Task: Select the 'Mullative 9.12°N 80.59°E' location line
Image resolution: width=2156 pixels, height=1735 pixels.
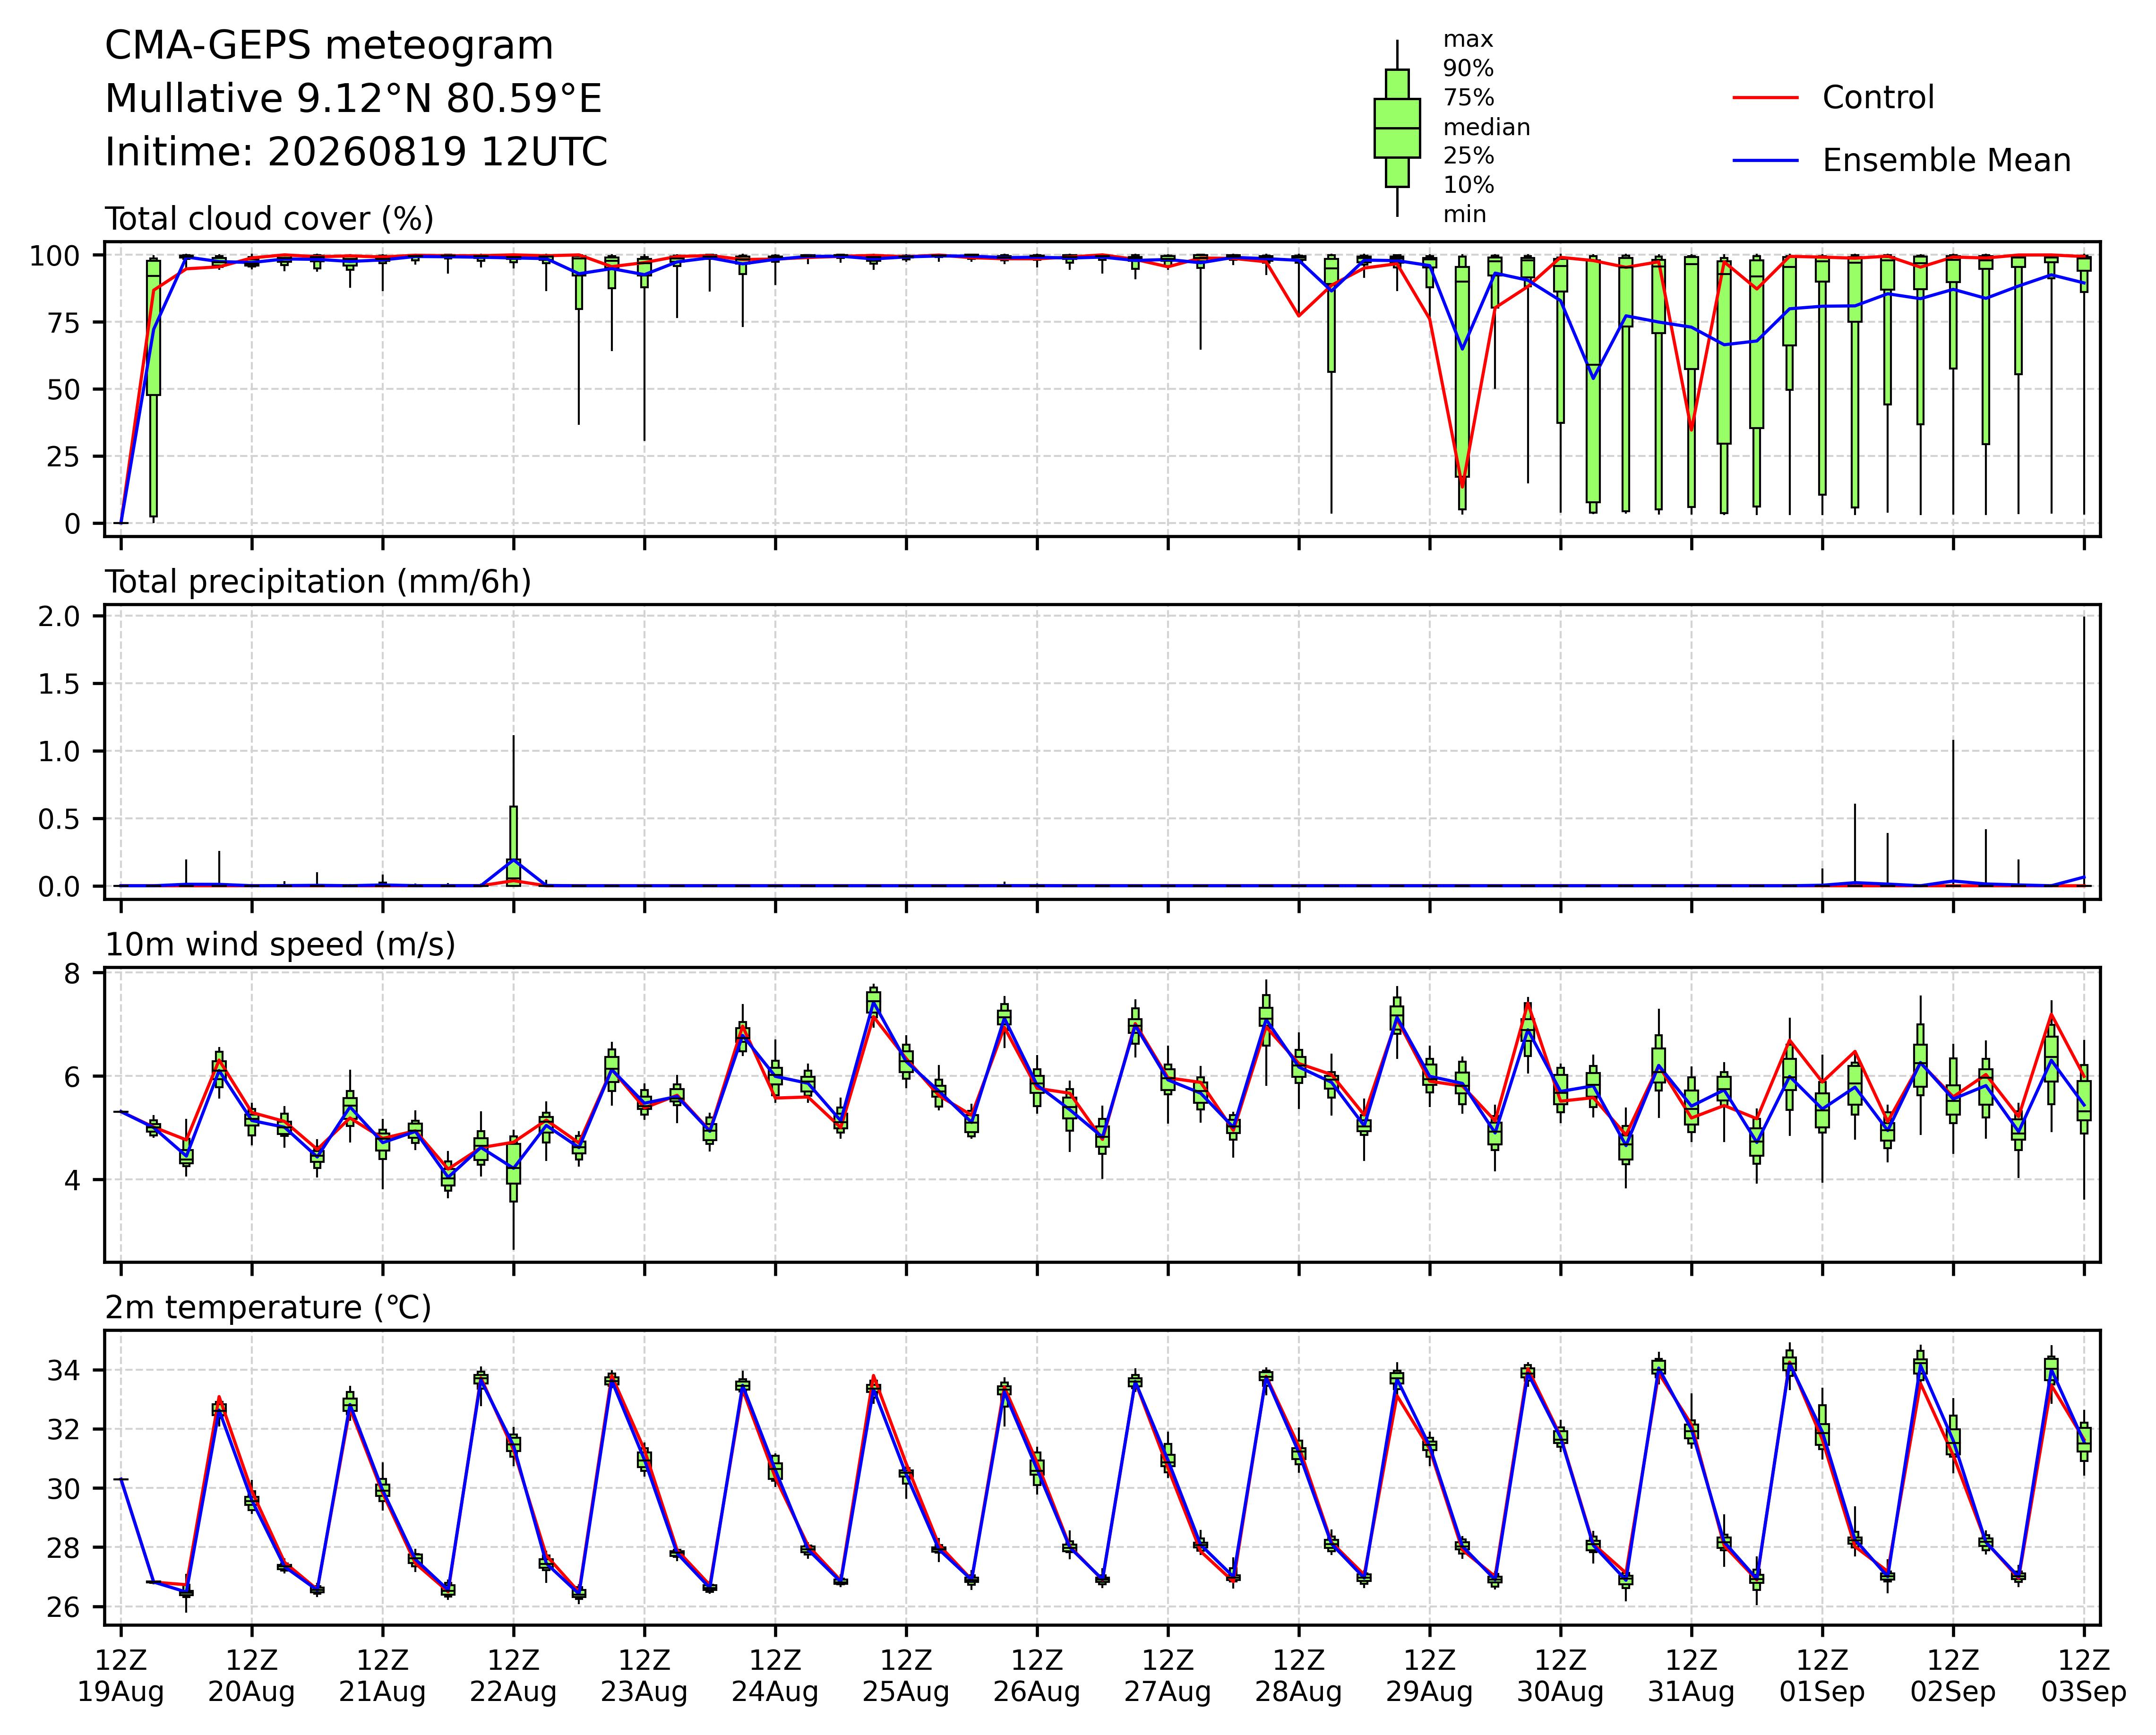Action: click(x=354, y=99)
